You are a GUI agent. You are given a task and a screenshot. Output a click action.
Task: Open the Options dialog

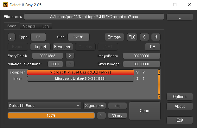(180, 96)
